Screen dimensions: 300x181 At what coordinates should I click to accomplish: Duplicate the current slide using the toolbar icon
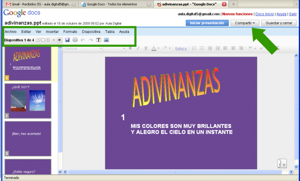(x=43, y=40)
